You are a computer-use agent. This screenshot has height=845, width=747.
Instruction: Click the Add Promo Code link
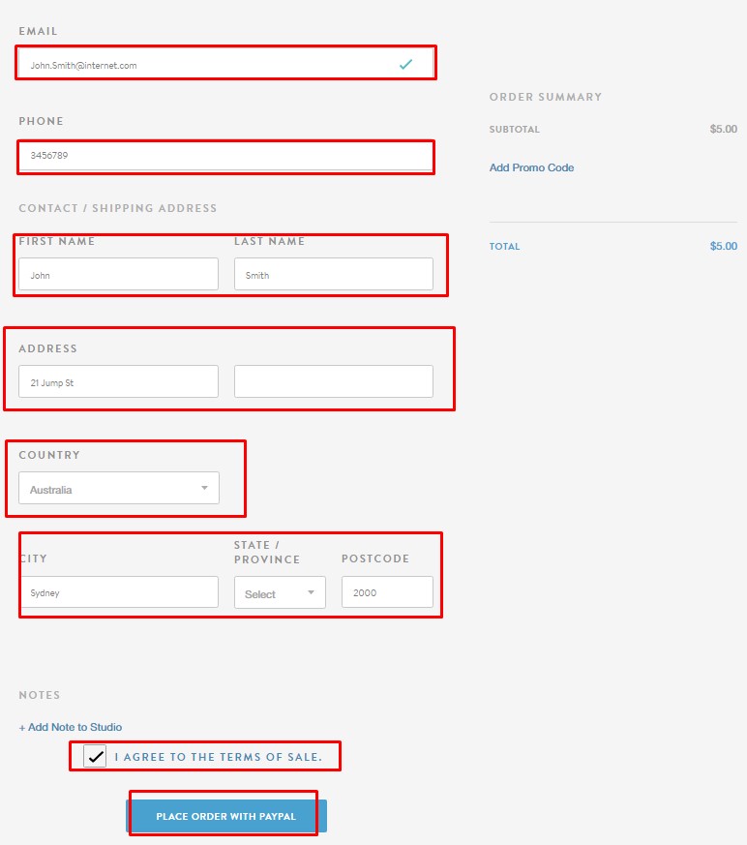(x=531, y=167)
